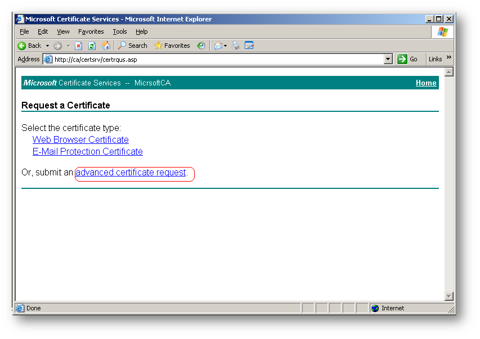Click the Internet Explorer title bar icon
This screenshot has width=480, height=339.
(x=20, y=19)
